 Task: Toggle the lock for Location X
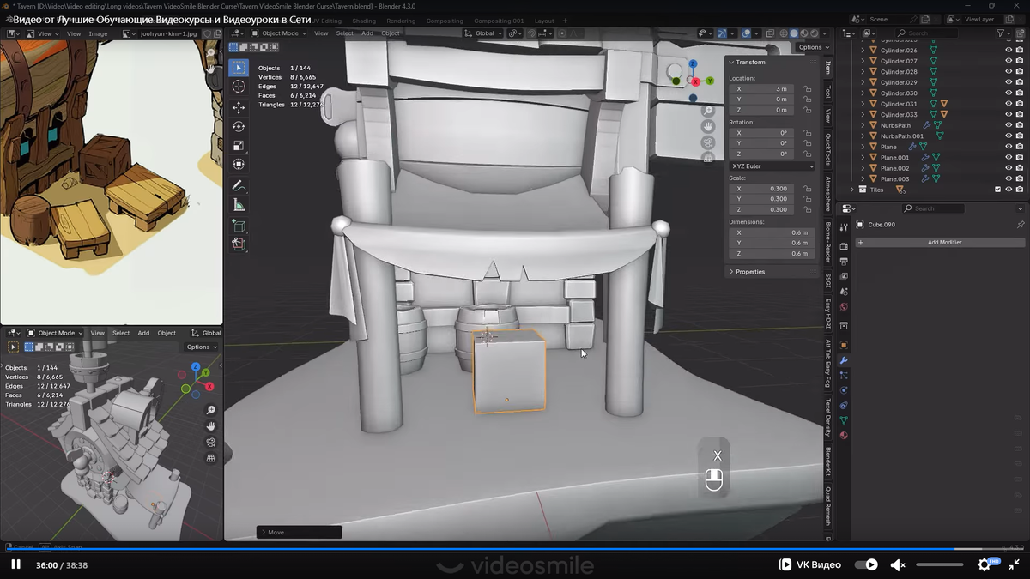click(x=808, y=89)
